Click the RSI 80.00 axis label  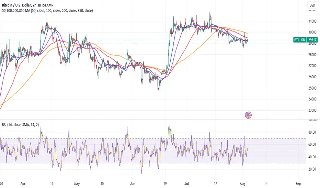(312, 132)
